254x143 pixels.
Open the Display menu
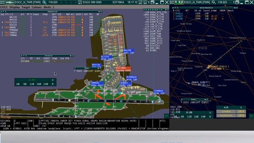pyautogui.click(x=15, y=7)
